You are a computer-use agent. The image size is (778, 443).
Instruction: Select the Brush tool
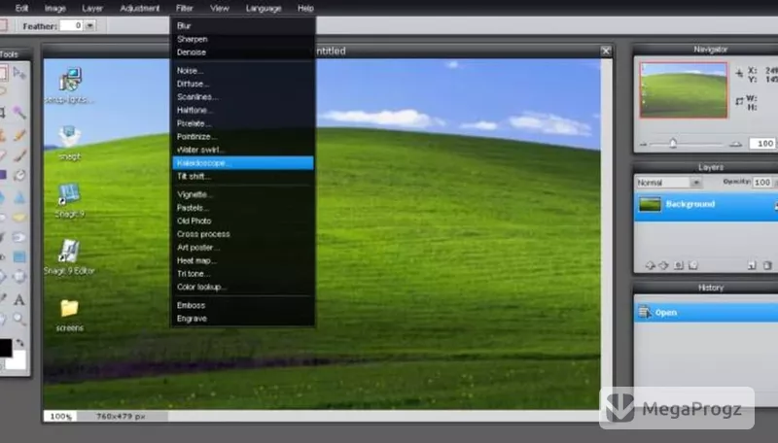(19, 155)
